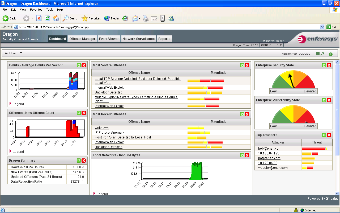340x213 pixels.
Task: Expand Legend under Inbound Bytes chart
Action: click(x=101, y=194)
